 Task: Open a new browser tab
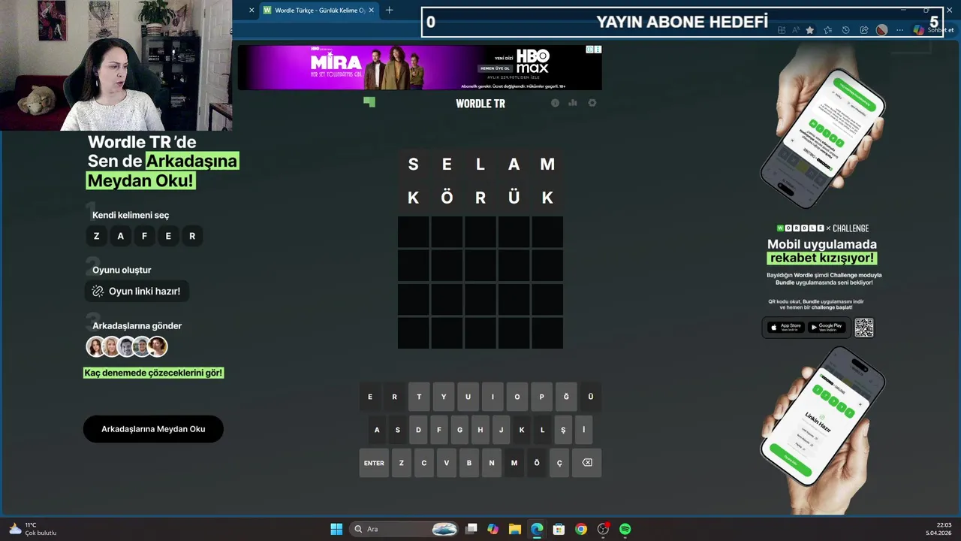pyautogui.click(x=389, y=11)
